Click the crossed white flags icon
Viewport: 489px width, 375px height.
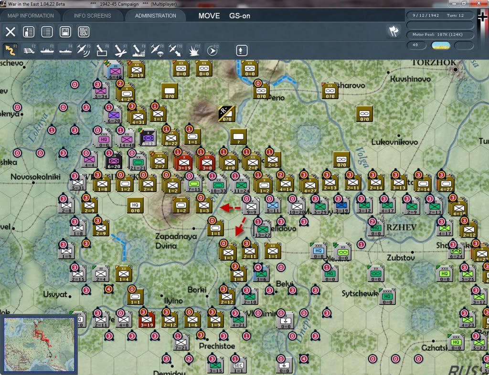click(393, 31)
